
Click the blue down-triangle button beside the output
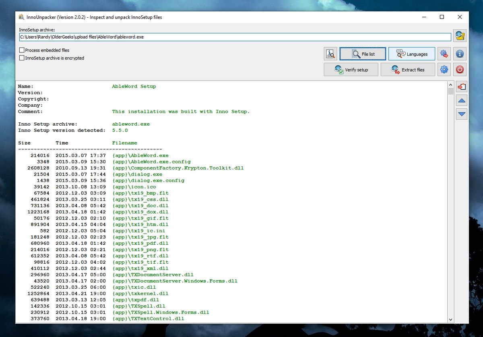pyautogui.click(x=462, y=114)
